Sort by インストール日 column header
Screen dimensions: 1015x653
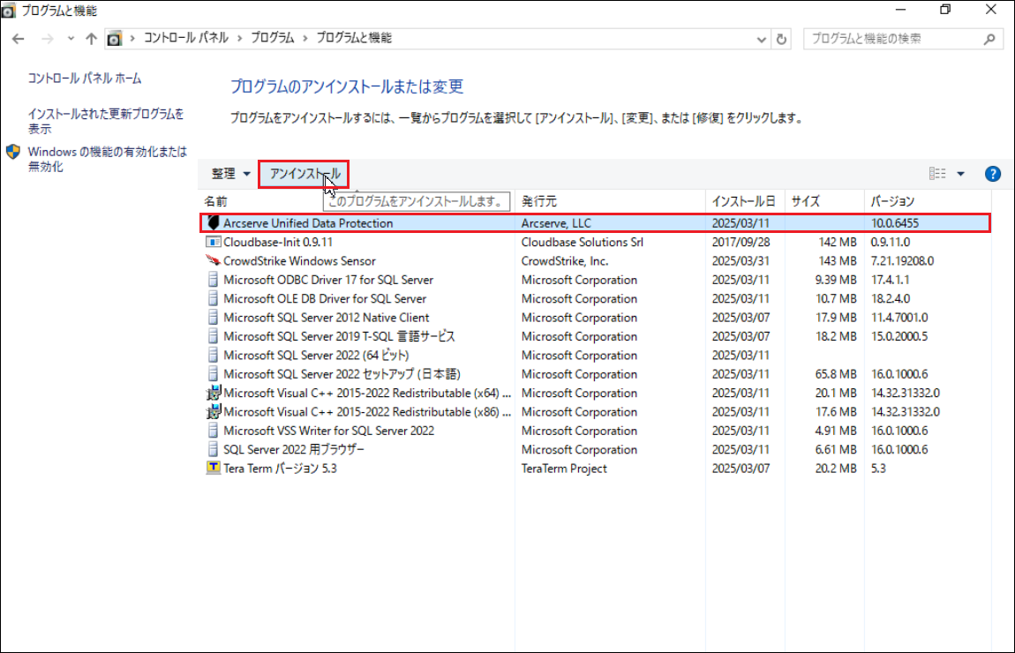743,201
